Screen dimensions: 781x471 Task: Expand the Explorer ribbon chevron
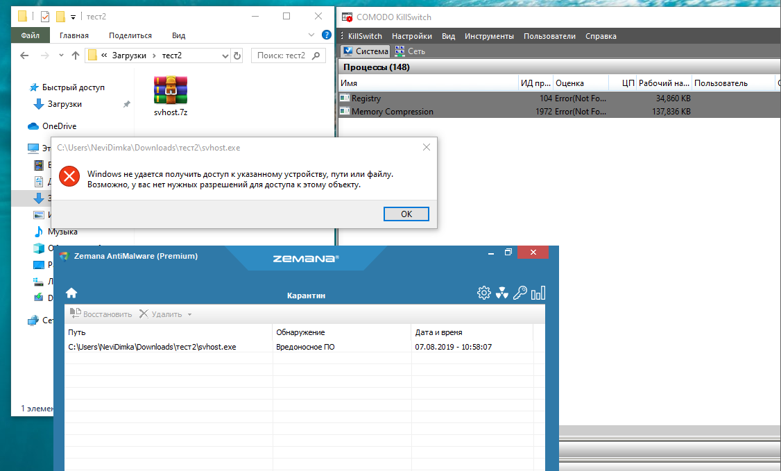(x=311, y=35)
